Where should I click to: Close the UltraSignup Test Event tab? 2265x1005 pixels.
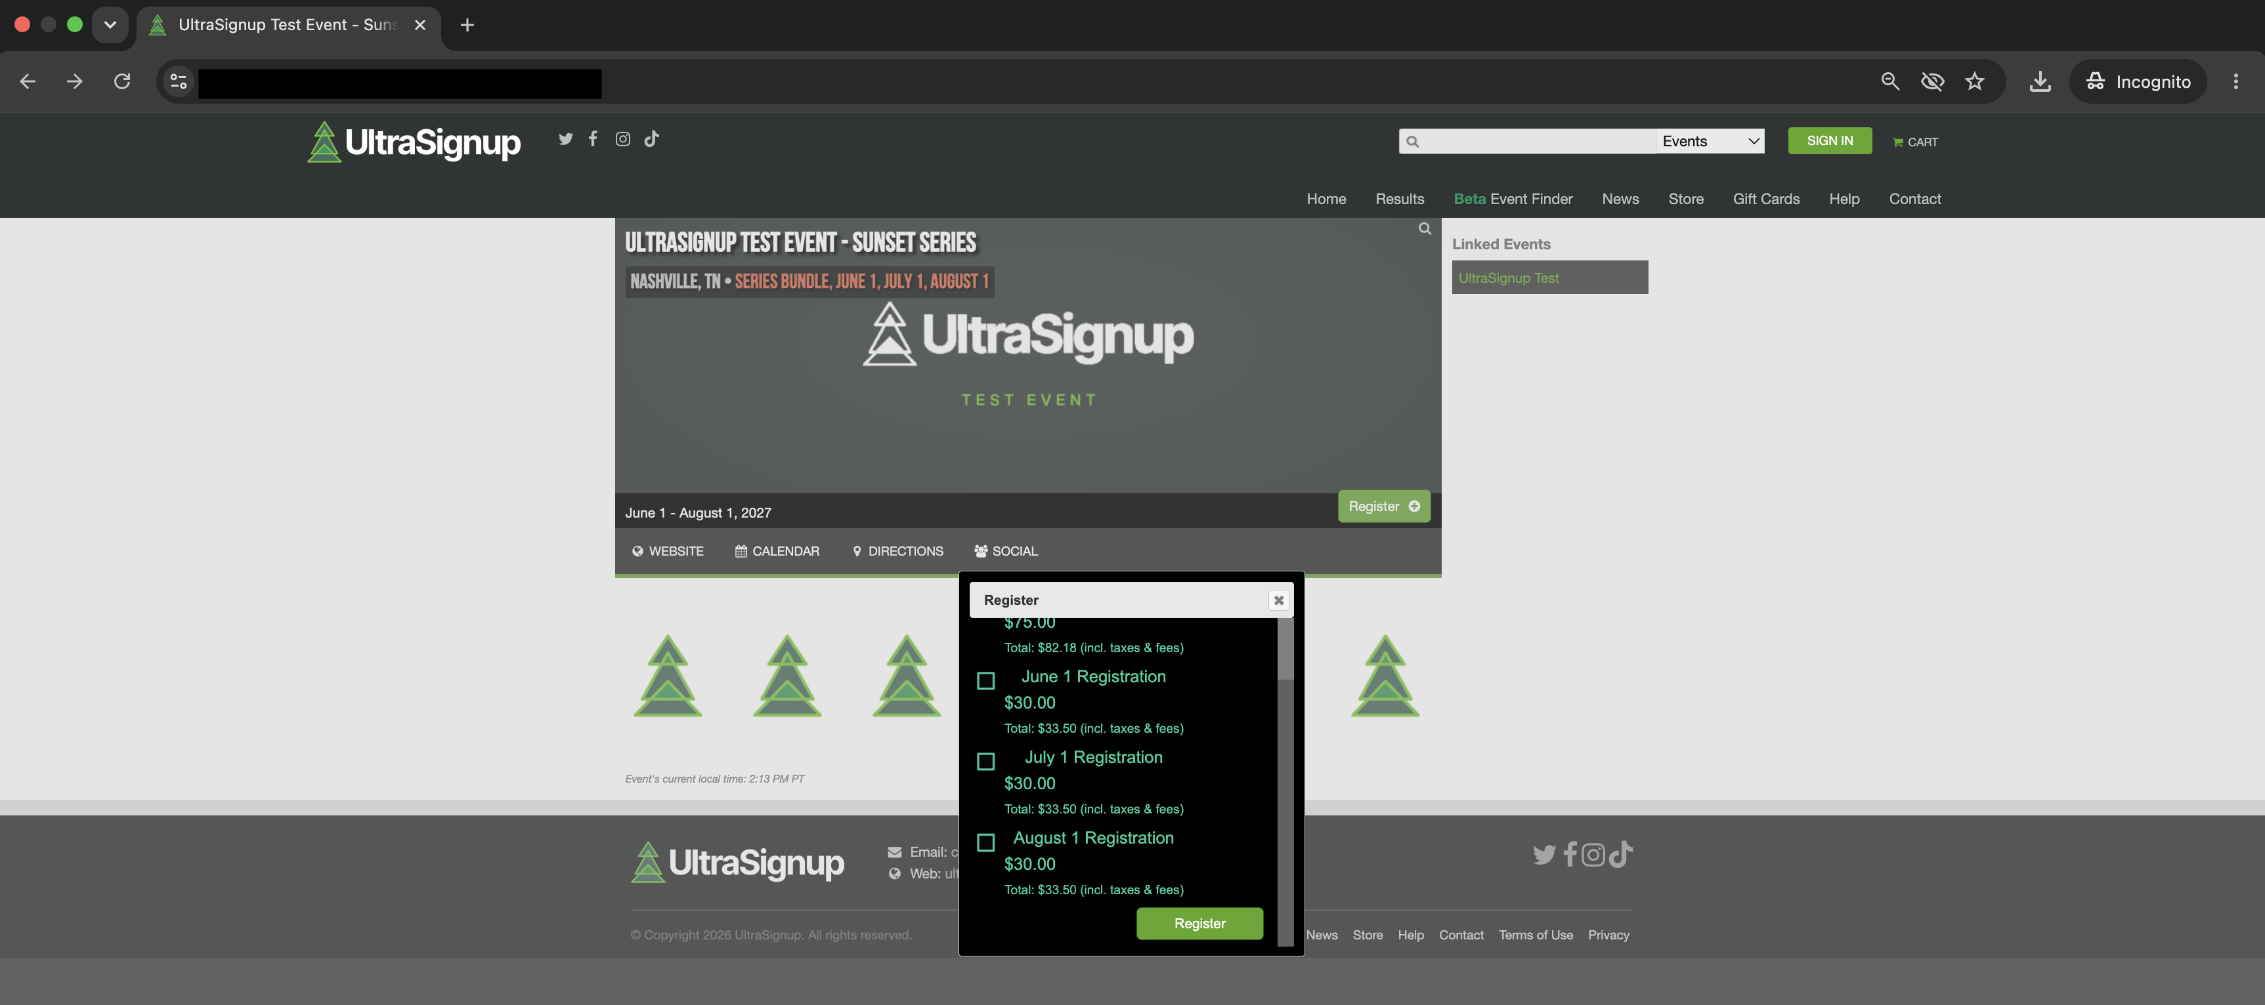pyautogui.click(x=420, y=24)
